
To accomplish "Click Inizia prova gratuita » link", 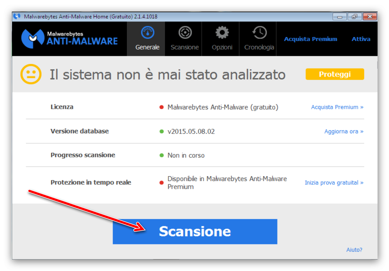I will pos(334,183).
